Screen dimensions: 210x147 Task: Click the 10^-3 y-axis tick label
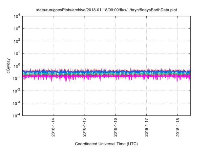coord(16,103)
